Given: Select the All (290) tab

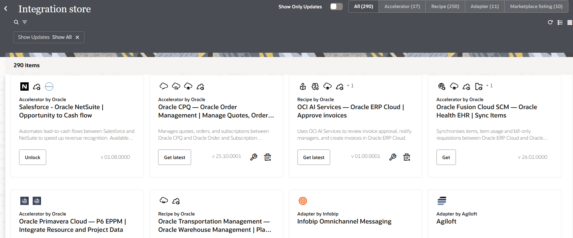Looking at the screenshot, I should [x=363, y=6].
